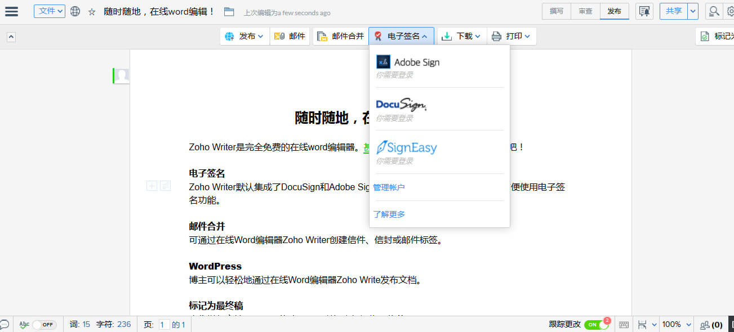This screenshot has width=734, height=332.
Task: Click the keyboard icon in status bar
Action: click(x=624, y=325)
